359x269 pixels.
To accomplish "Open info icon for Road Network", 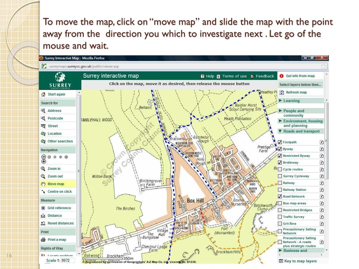I will click(x=322, y=196).
